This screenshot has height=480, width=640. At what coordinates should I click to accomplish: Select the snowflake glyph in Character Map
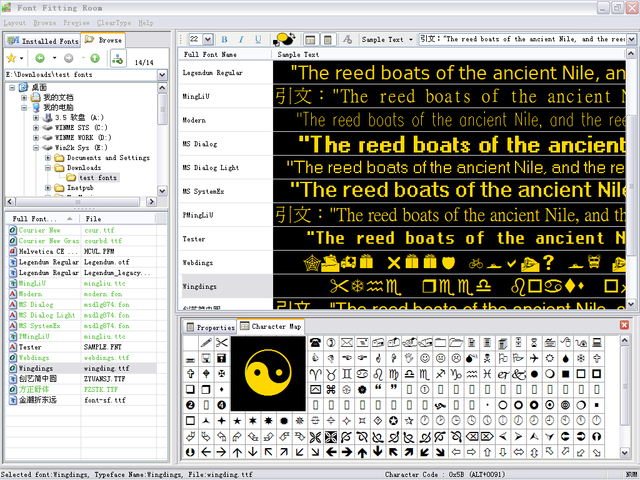click(x=581, y=358)
